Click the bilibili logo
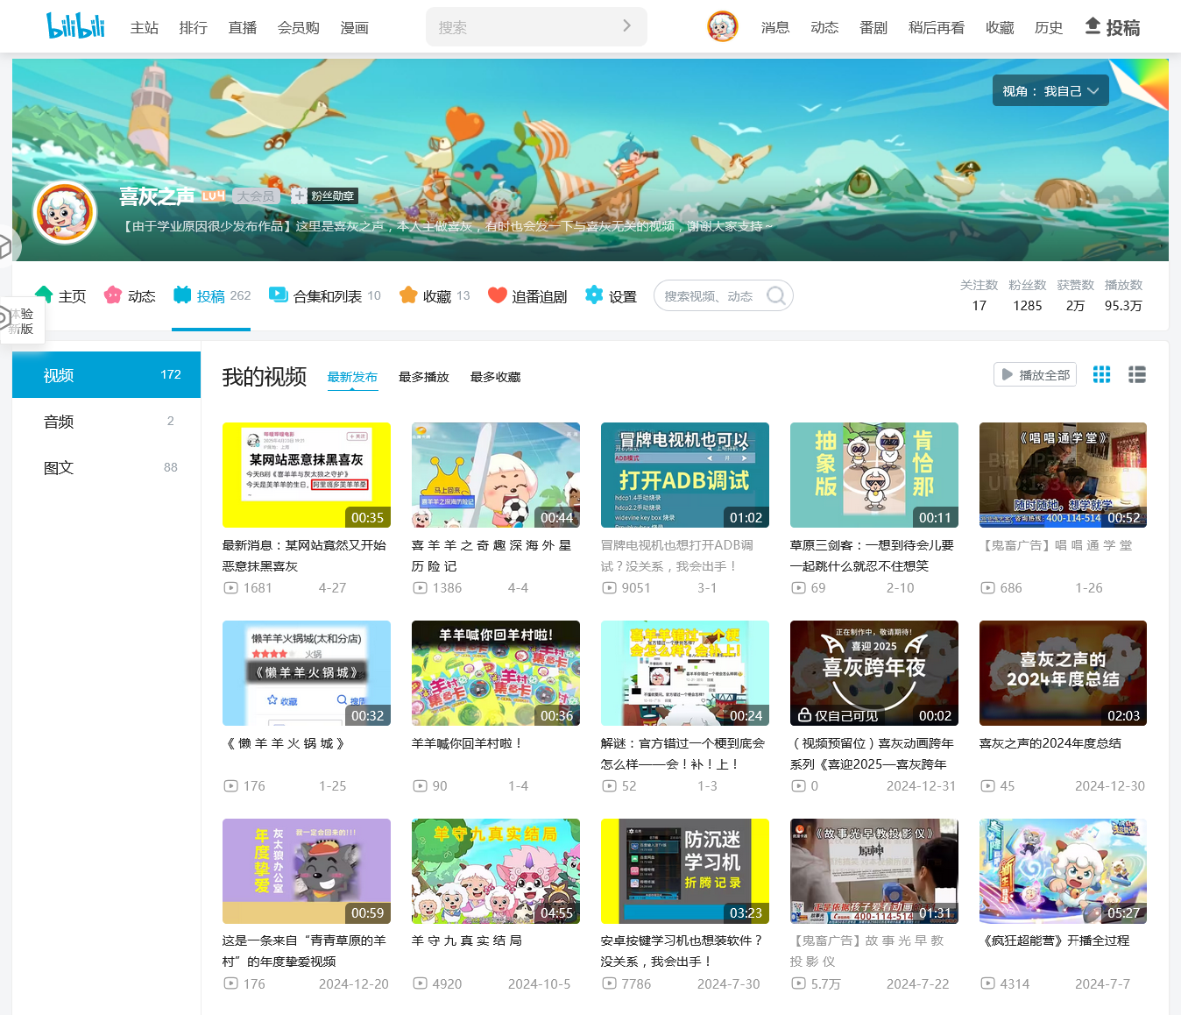The height and width of the screenshot is (1015, 1181). click(x=75, y=26)
